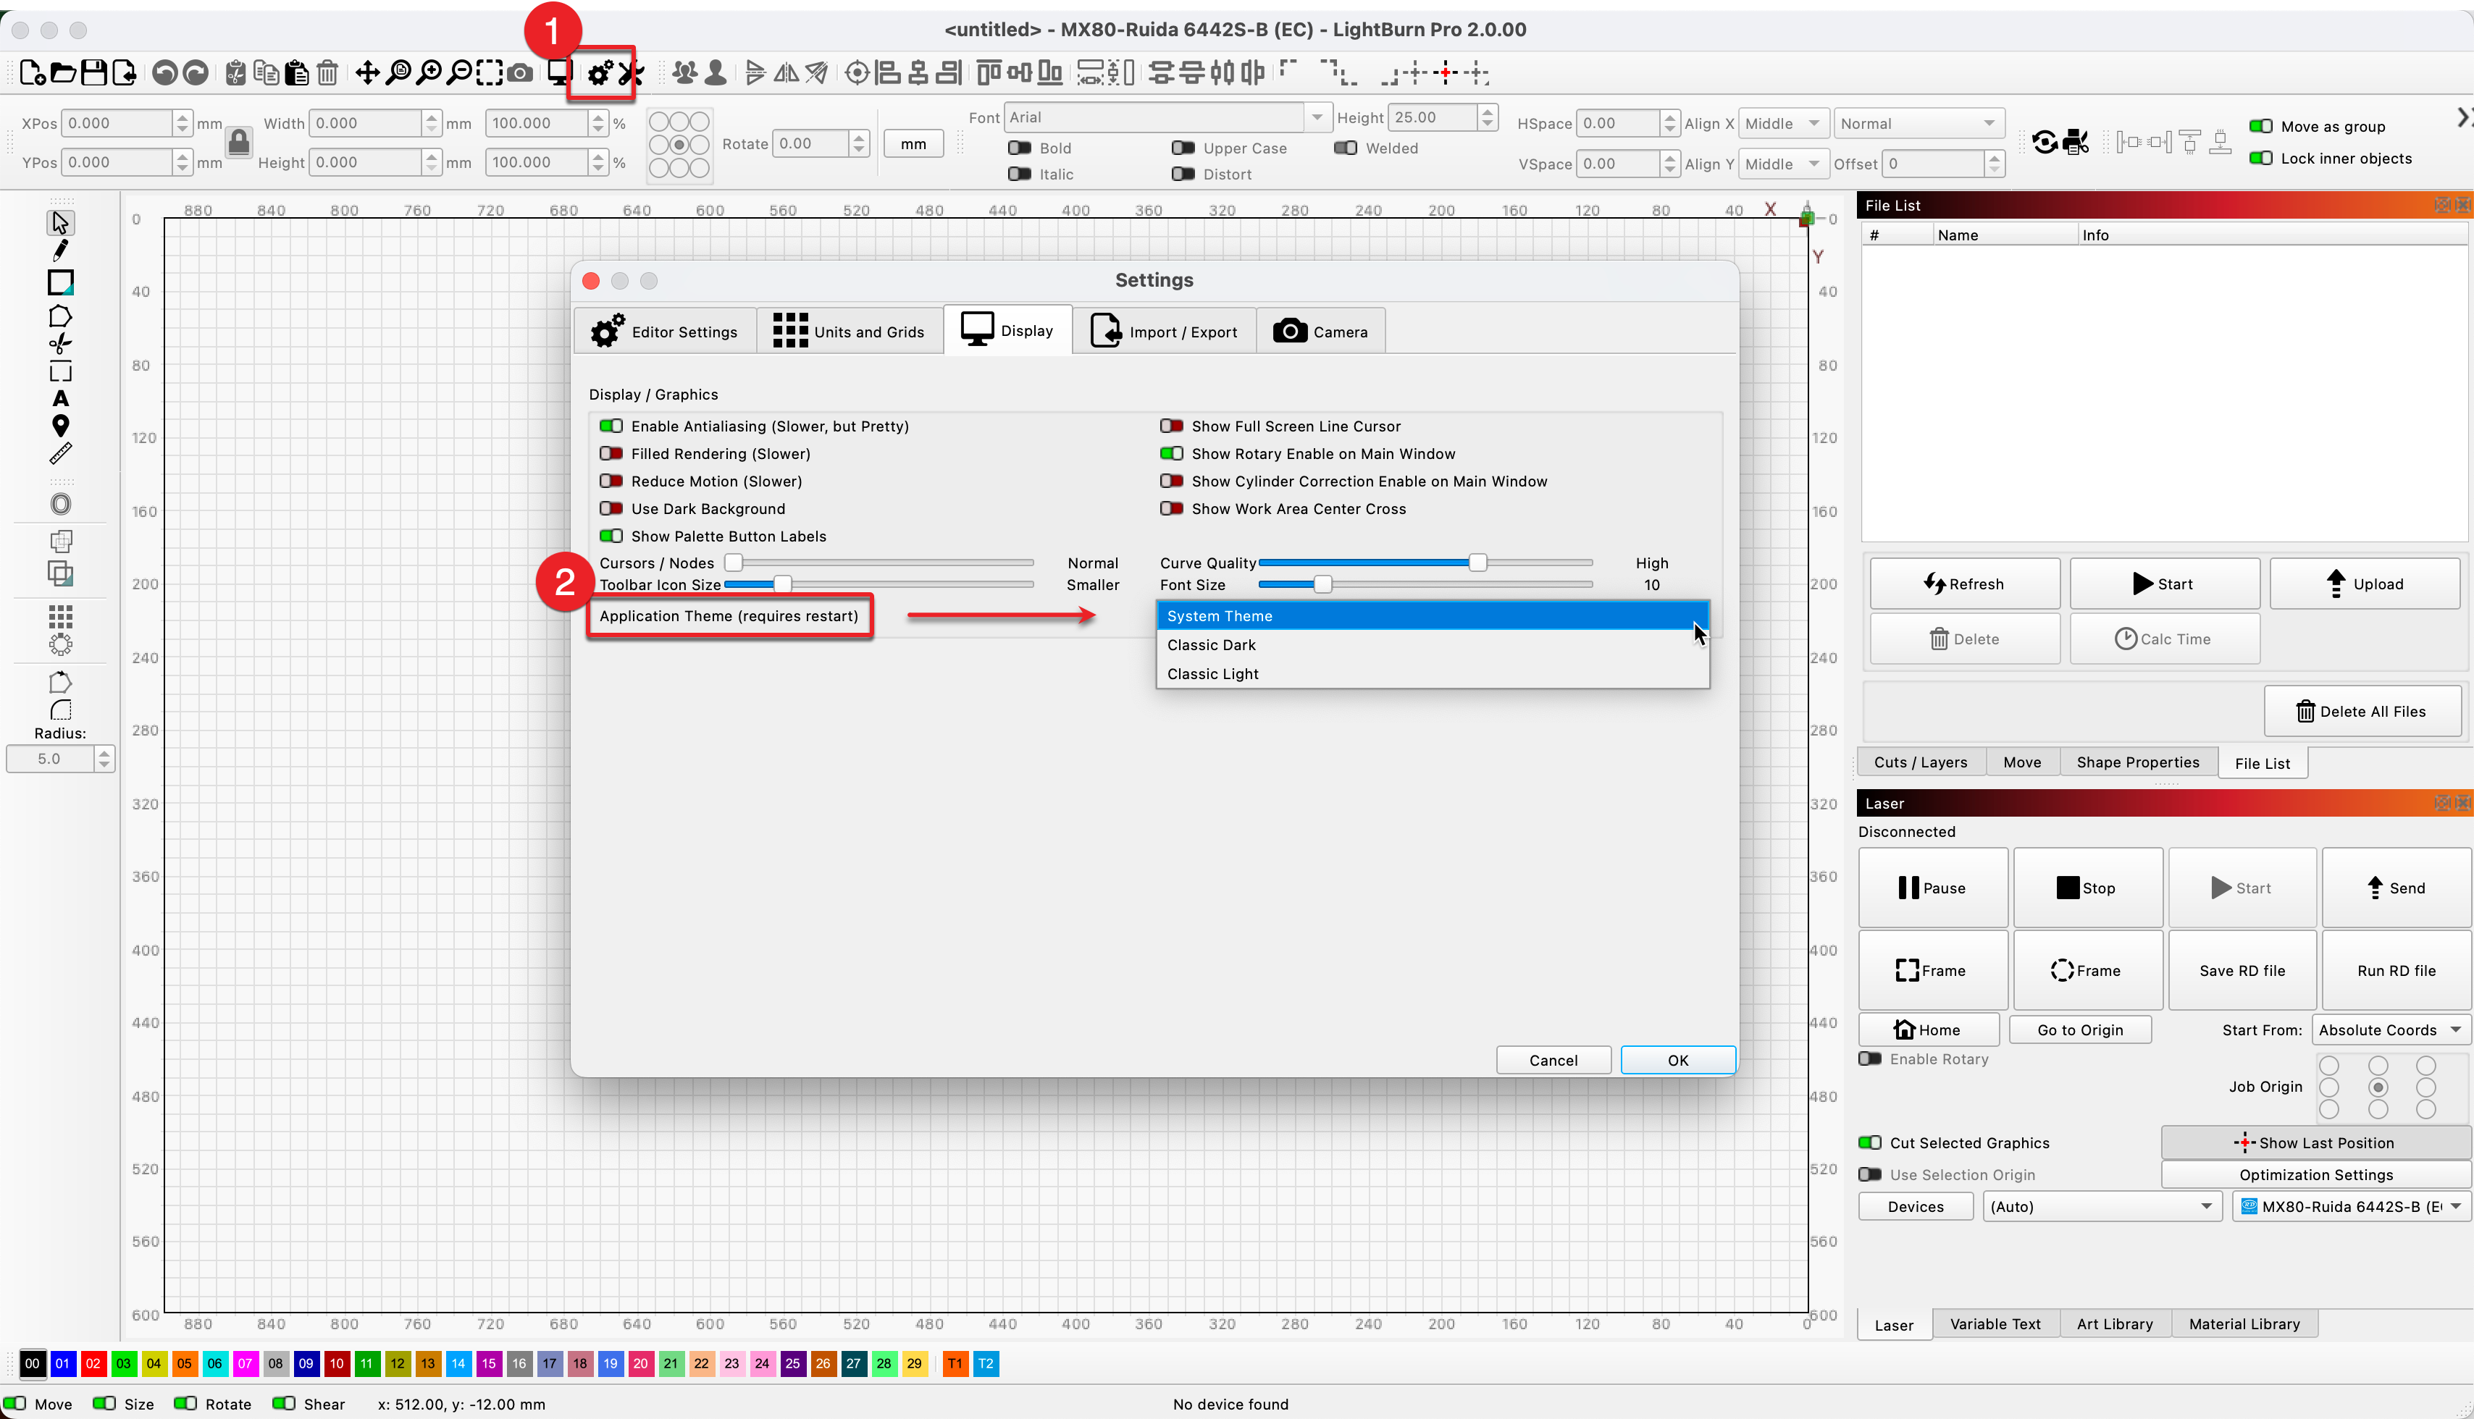Open a file with the folder icon
Image resolution: width=2474 pixels, height=1419 pixels.
pyautogui.click(x=62, y=73)
